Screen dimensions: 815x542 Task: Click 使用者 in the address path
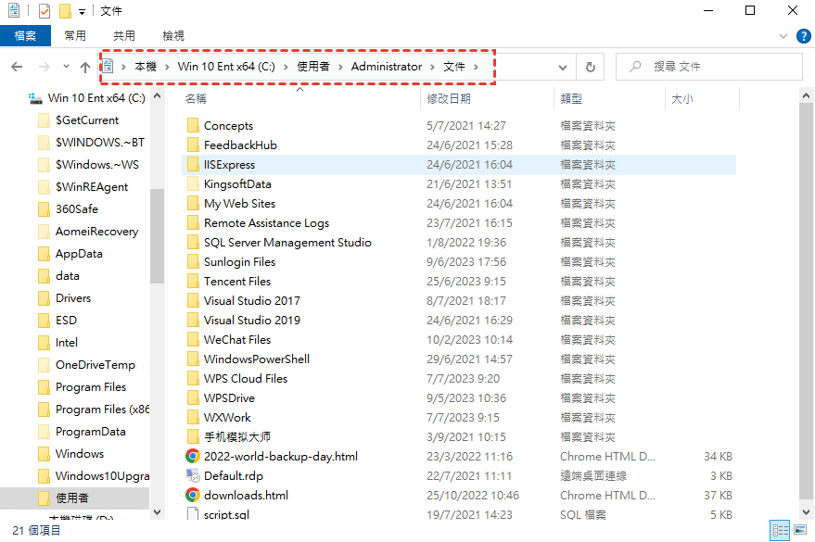(x=312, y=67)
